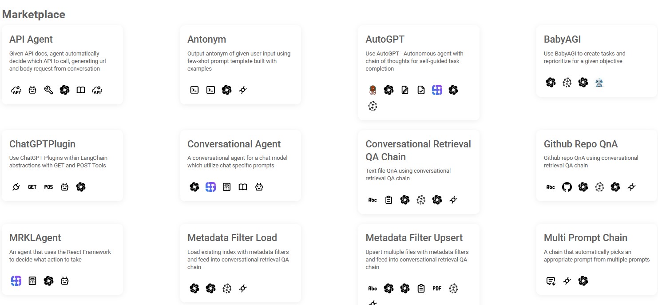Viewport: 658px width, 305px height.
Task: Click the PDF icon in Metadata Filter Upsert
Action: point(437,289)
